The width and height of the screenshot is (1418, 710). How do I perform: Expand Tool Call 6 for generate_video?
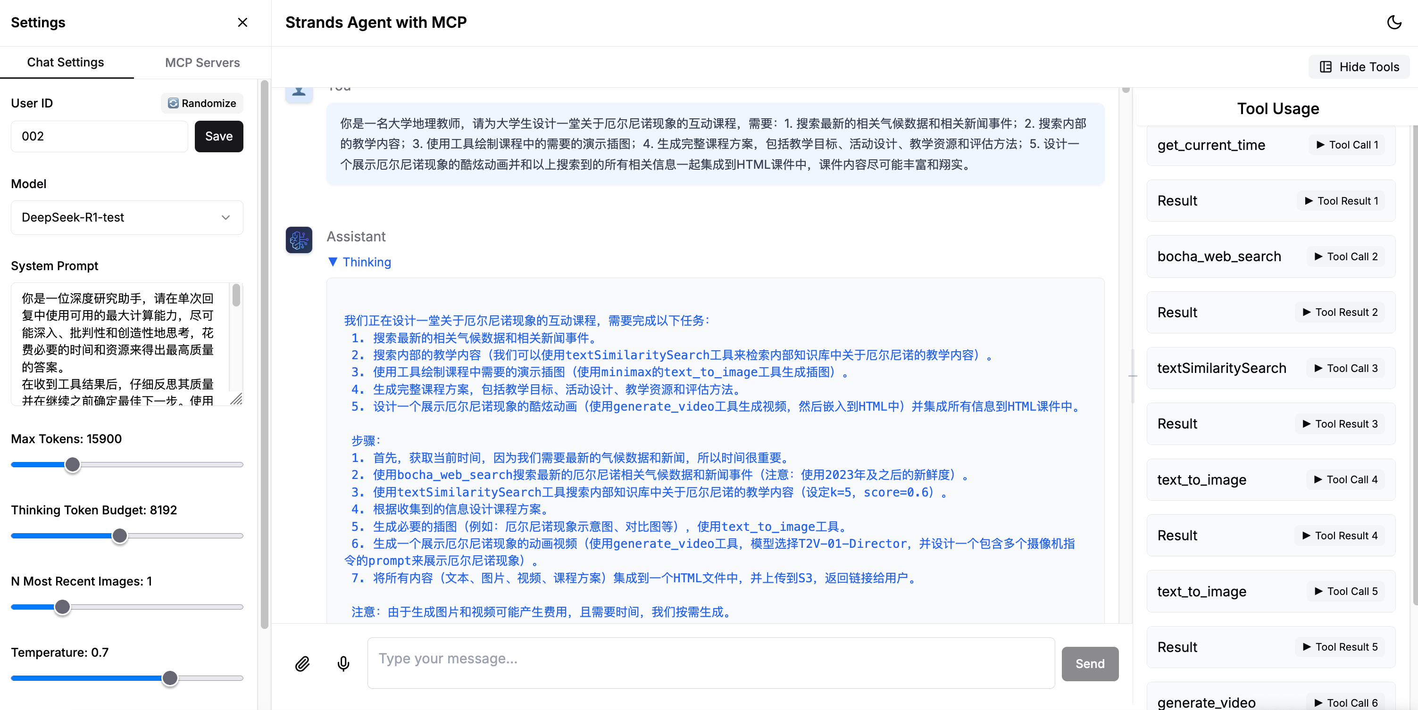(1346, 702)
